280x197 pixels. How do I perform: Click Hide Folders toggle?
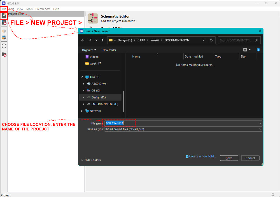91,160
